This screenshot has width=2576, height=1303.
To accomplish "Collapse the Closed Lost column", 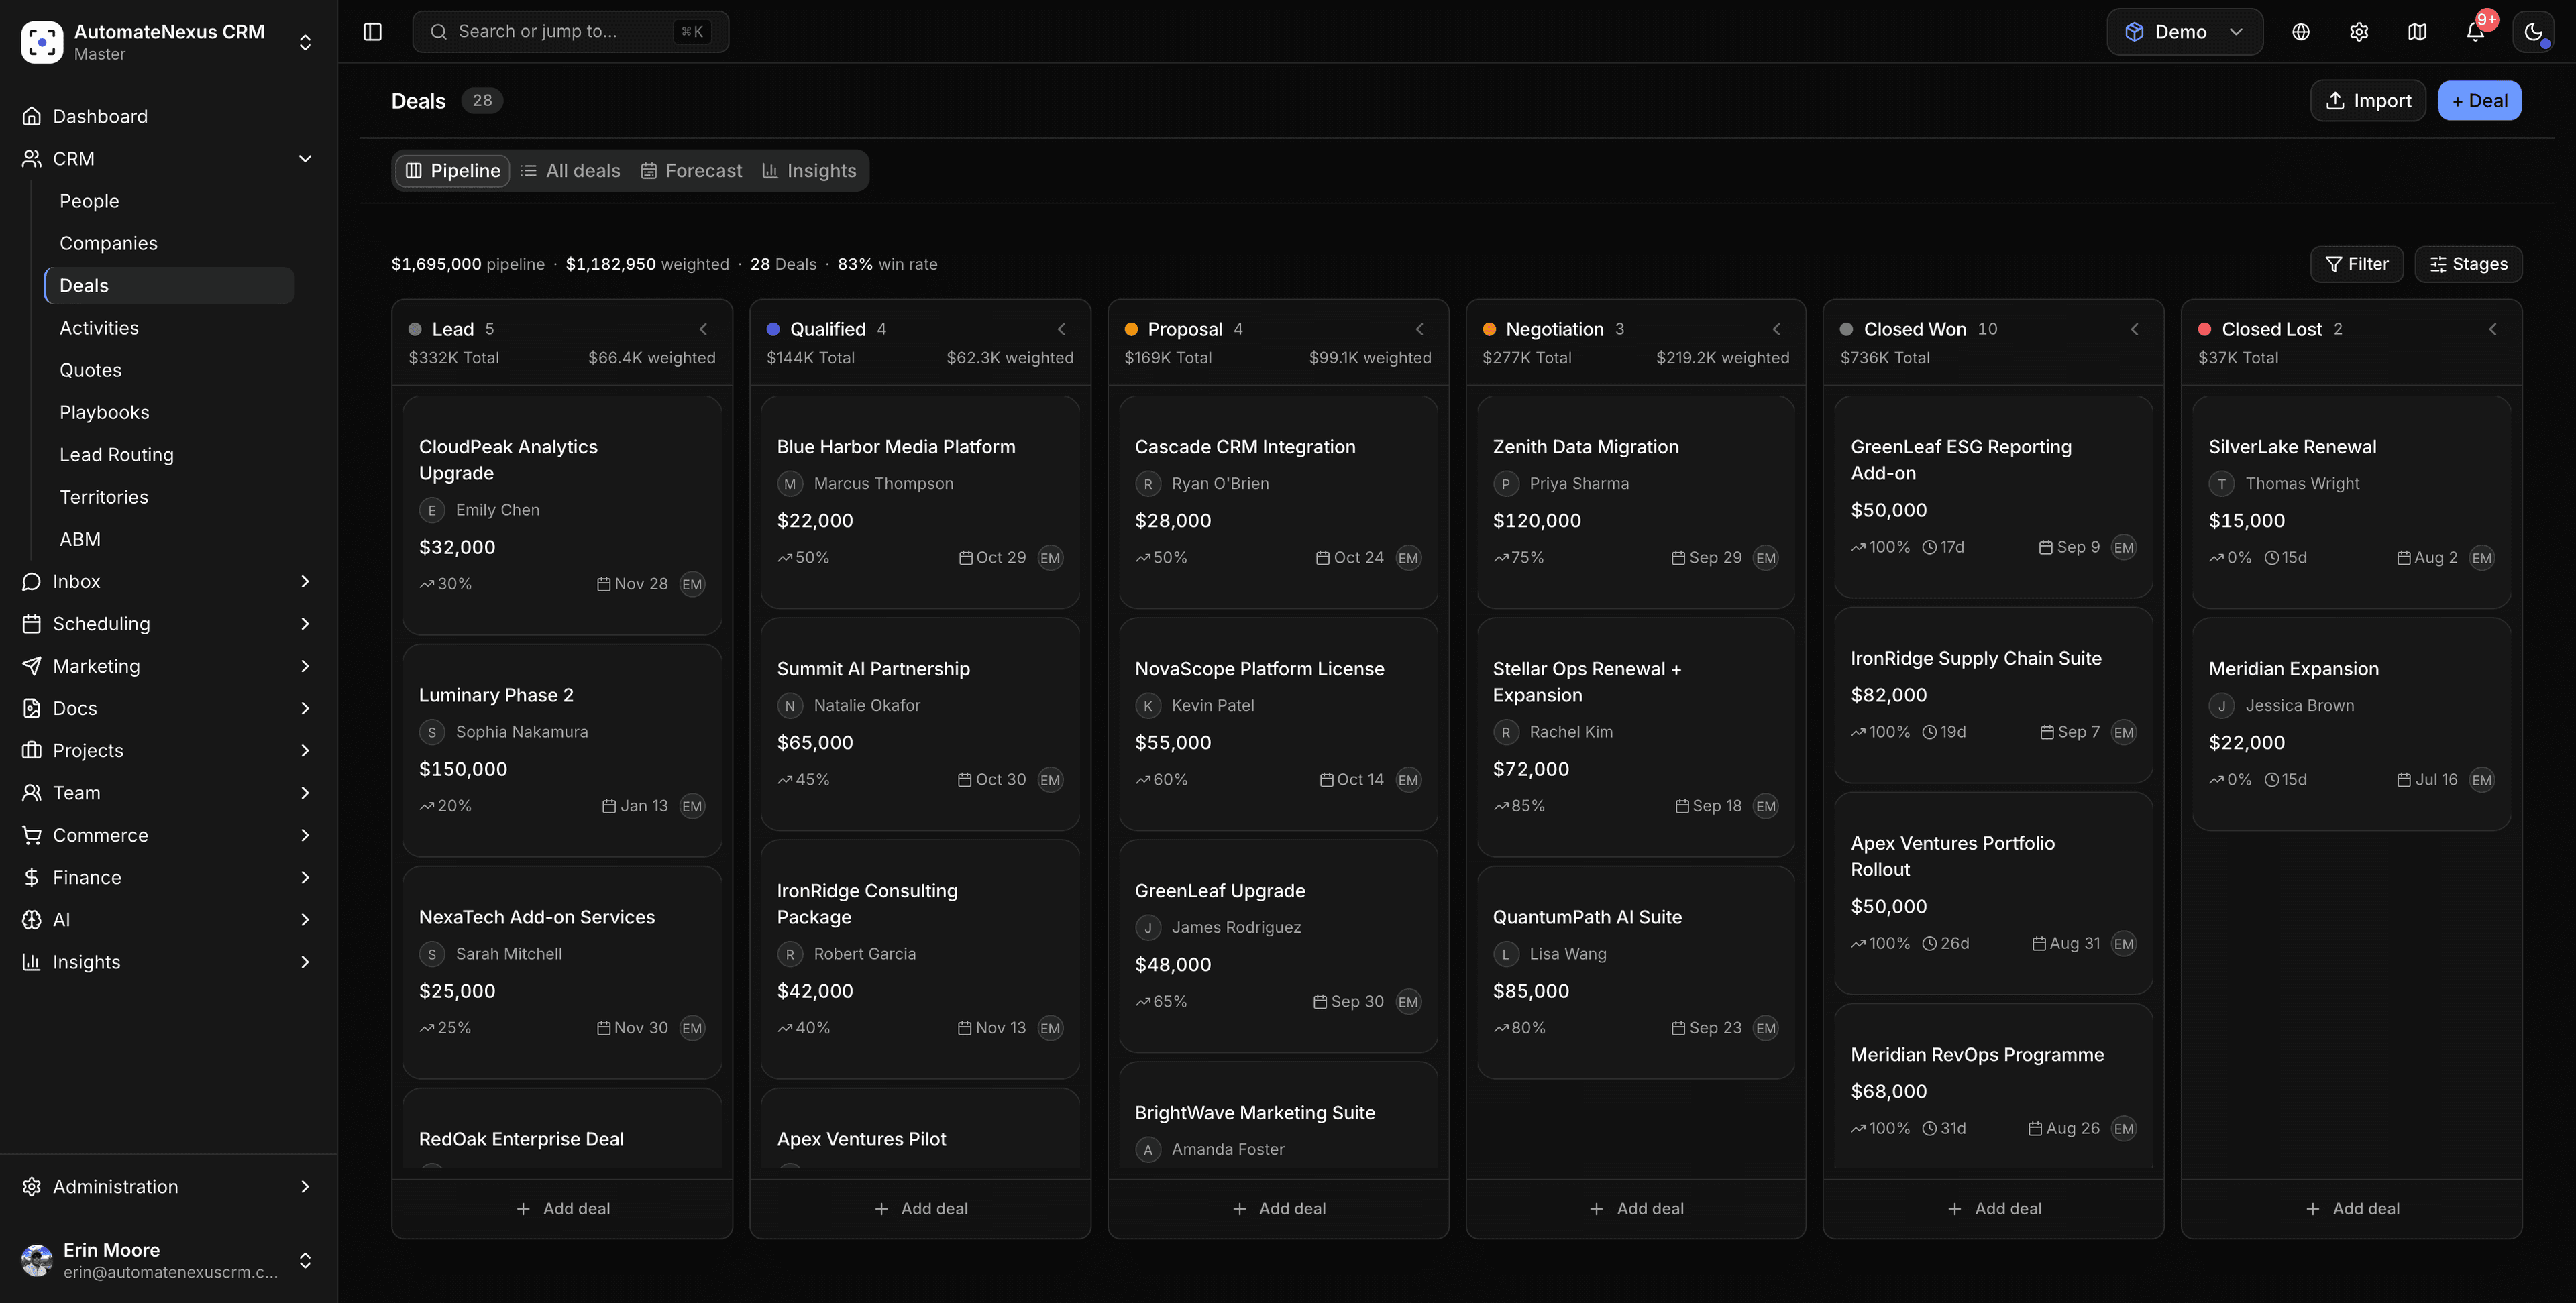I will pos(2493,329).
